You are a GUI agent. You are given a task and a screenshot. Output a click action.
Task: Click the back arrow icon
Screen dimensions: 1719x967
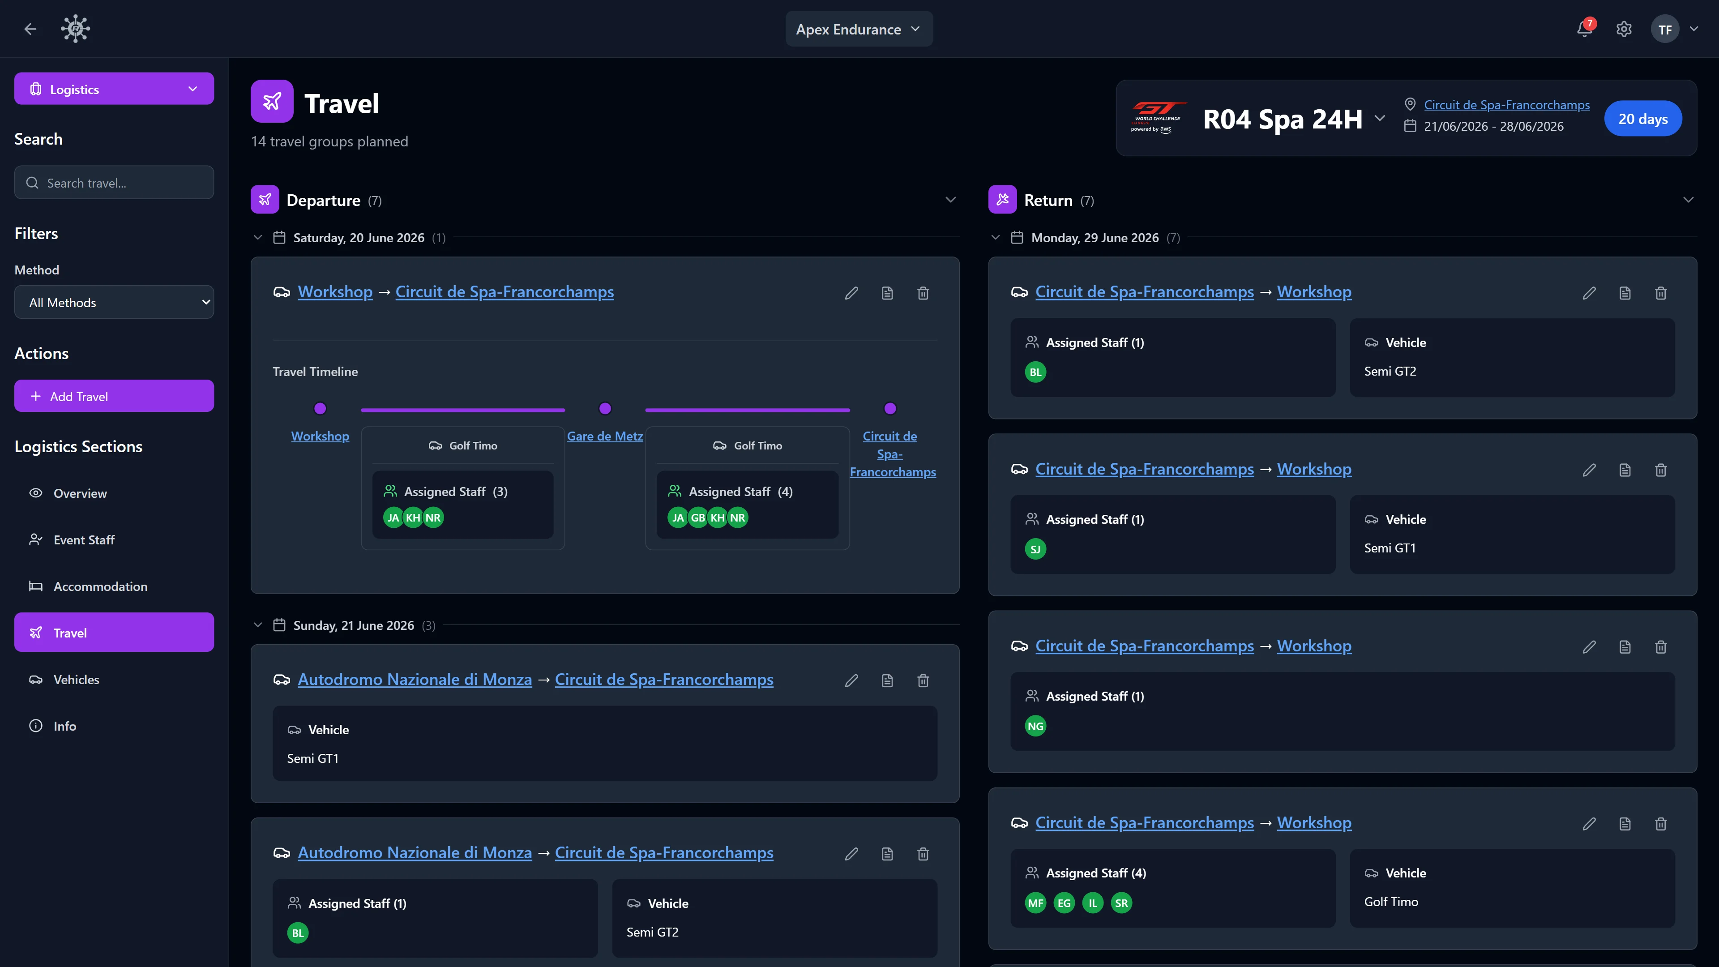tap(30, 30)
